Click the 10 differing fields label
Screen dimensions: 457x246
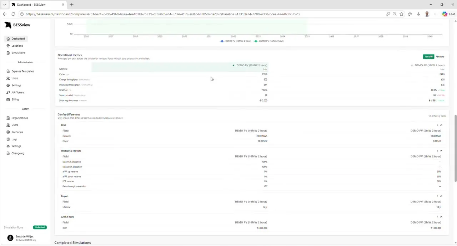point(437,116)
